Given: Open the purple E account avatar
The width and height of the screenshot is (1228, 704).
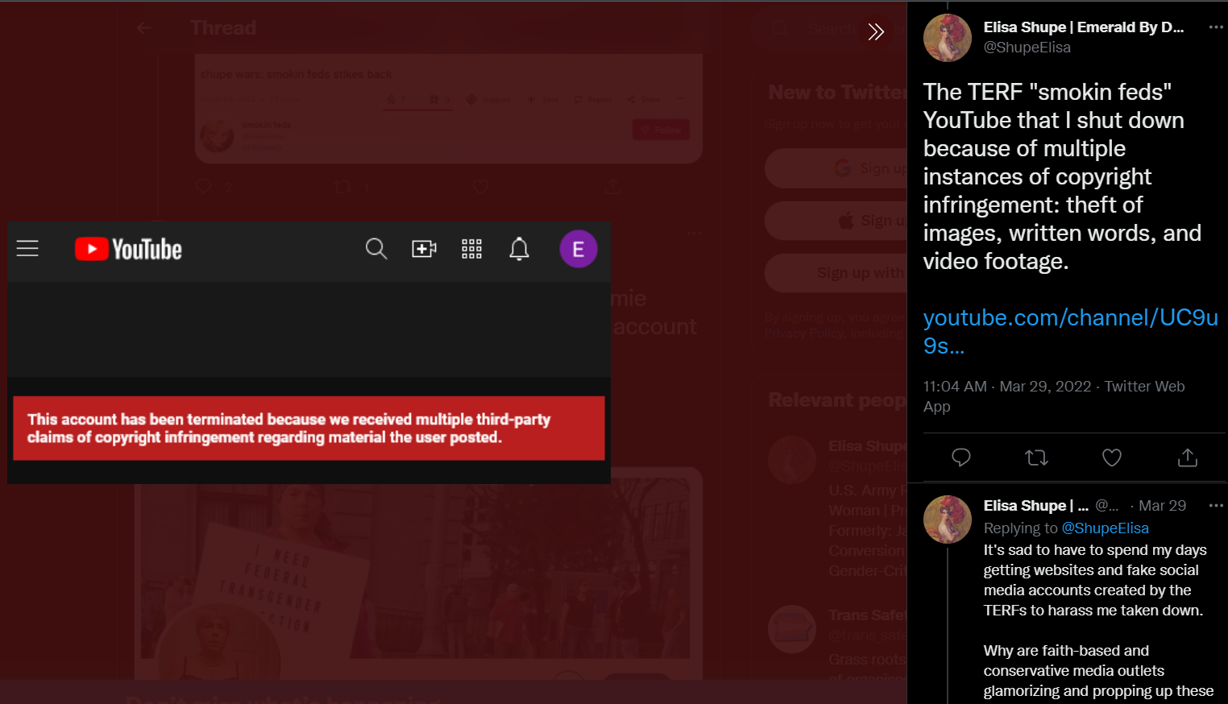Looking at the screenshot, I should [579, 249].
